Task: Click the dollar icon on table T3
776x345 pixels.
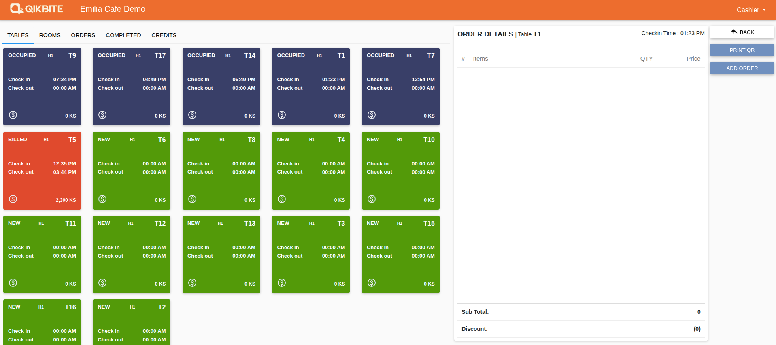Action: 282,283
